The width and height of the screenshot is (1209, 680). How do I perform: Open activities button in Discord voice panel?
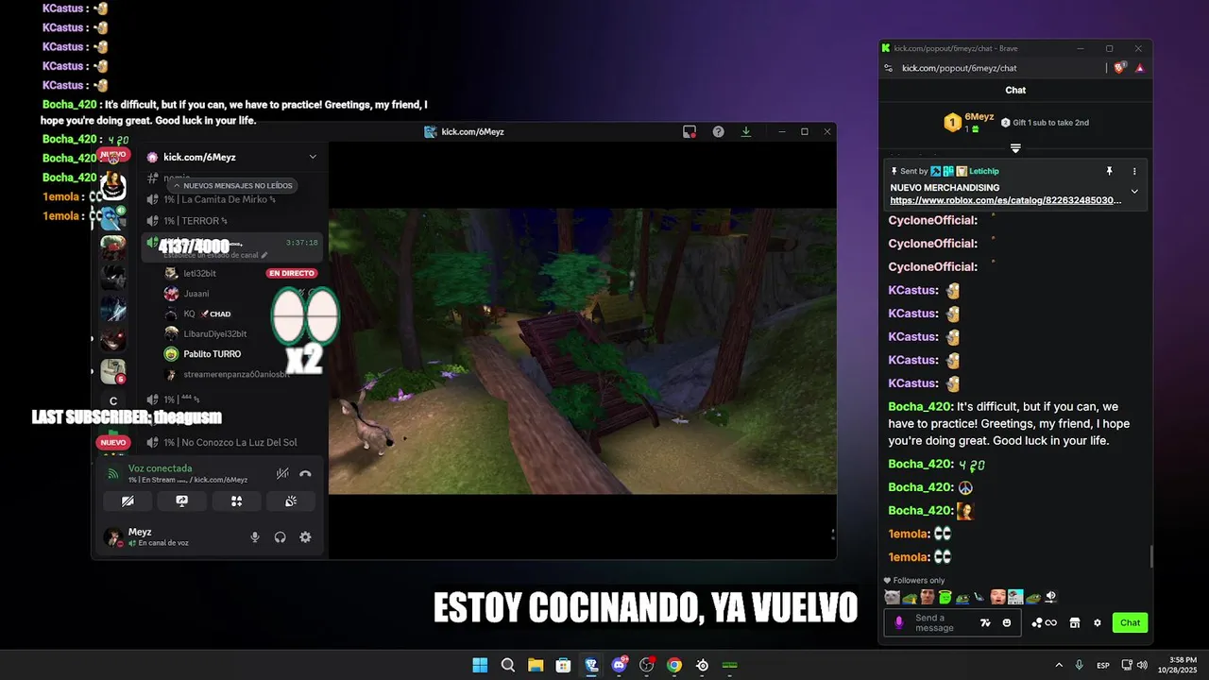point(237,501)
